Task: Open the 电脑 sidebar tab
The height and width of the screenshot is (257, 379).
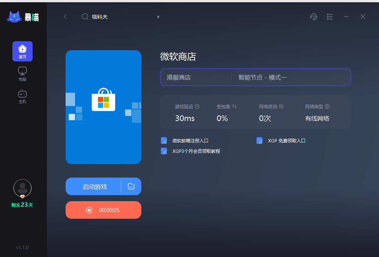Action: point(22,74)
